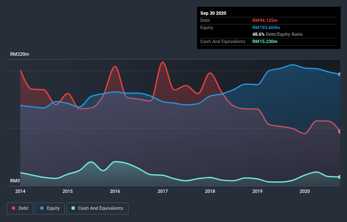Image resolution: width=347 pixels, height=222 pixels.
Task: Toggle the Equity legend button
Action: [x=50, y=208]
